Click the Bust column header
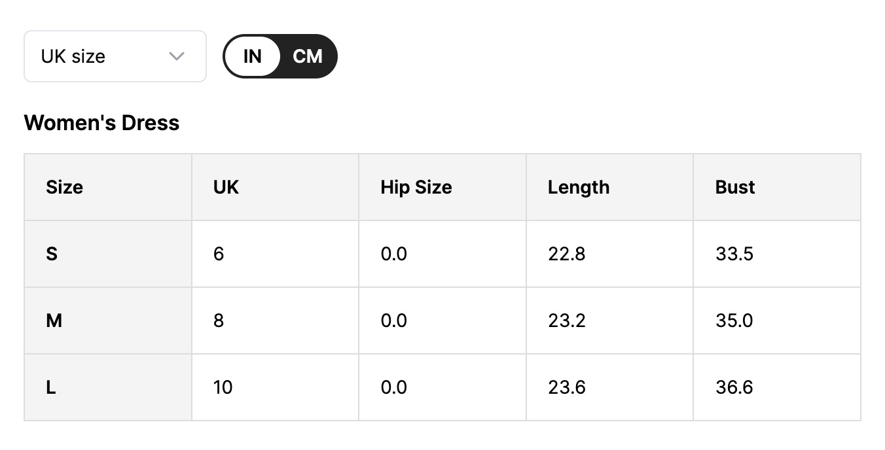Image resolution: width=885 pixels, height=450 pixels. [735, 187]
